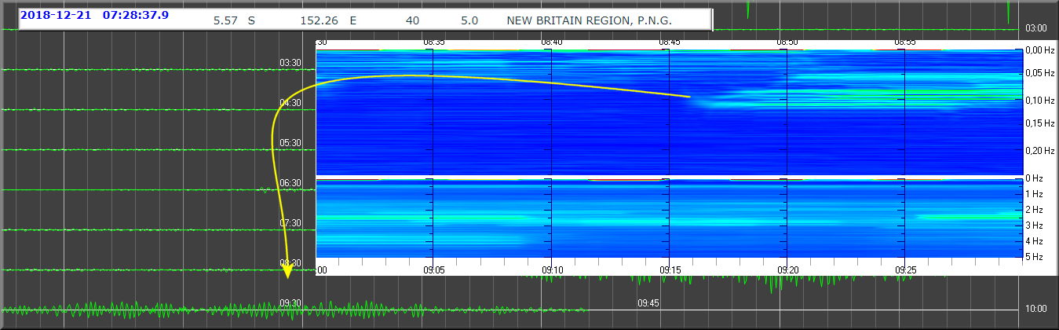This screenshot has width=1059, height=330.
Task: Click the '0,05 Hz' frequency label
Action: click(x=1041, y=74)
